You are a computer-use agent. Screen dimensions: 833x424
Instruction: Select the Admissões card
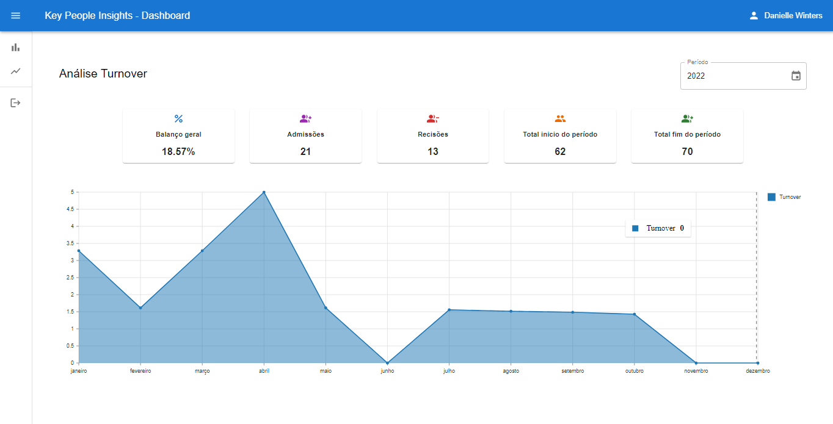click(x=305, y=135)
